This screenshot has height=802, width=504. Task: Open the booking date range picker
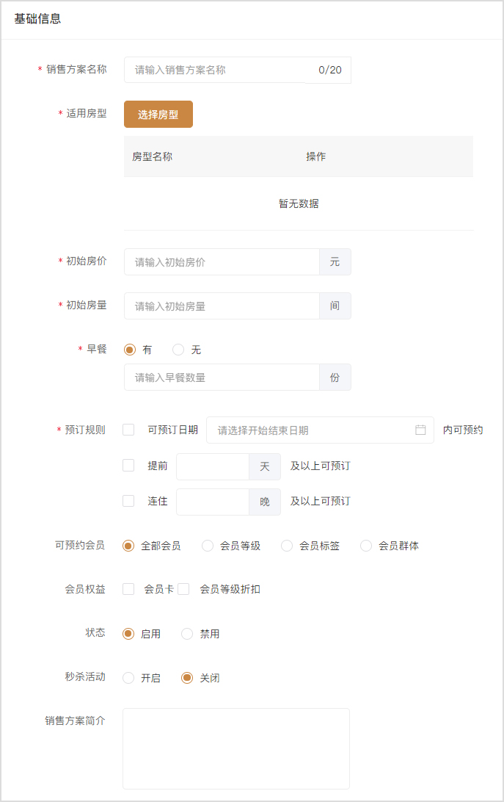point(312,430)
